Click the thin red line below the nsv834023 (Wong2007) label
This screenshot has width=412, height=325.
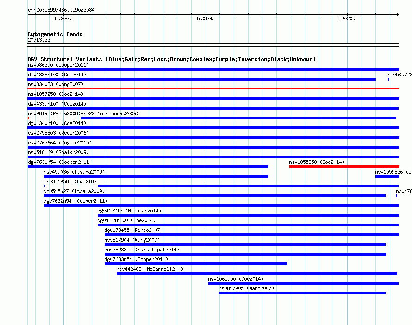coord(213,89)
